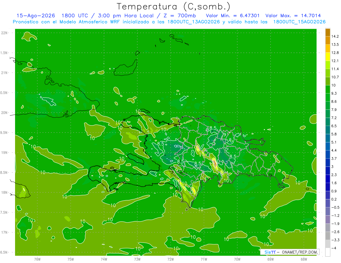Image resolution: width=341 pixels, height=263 pixels.
Task: Click the '68W' longitude axis label
Action: pos(304,259)
